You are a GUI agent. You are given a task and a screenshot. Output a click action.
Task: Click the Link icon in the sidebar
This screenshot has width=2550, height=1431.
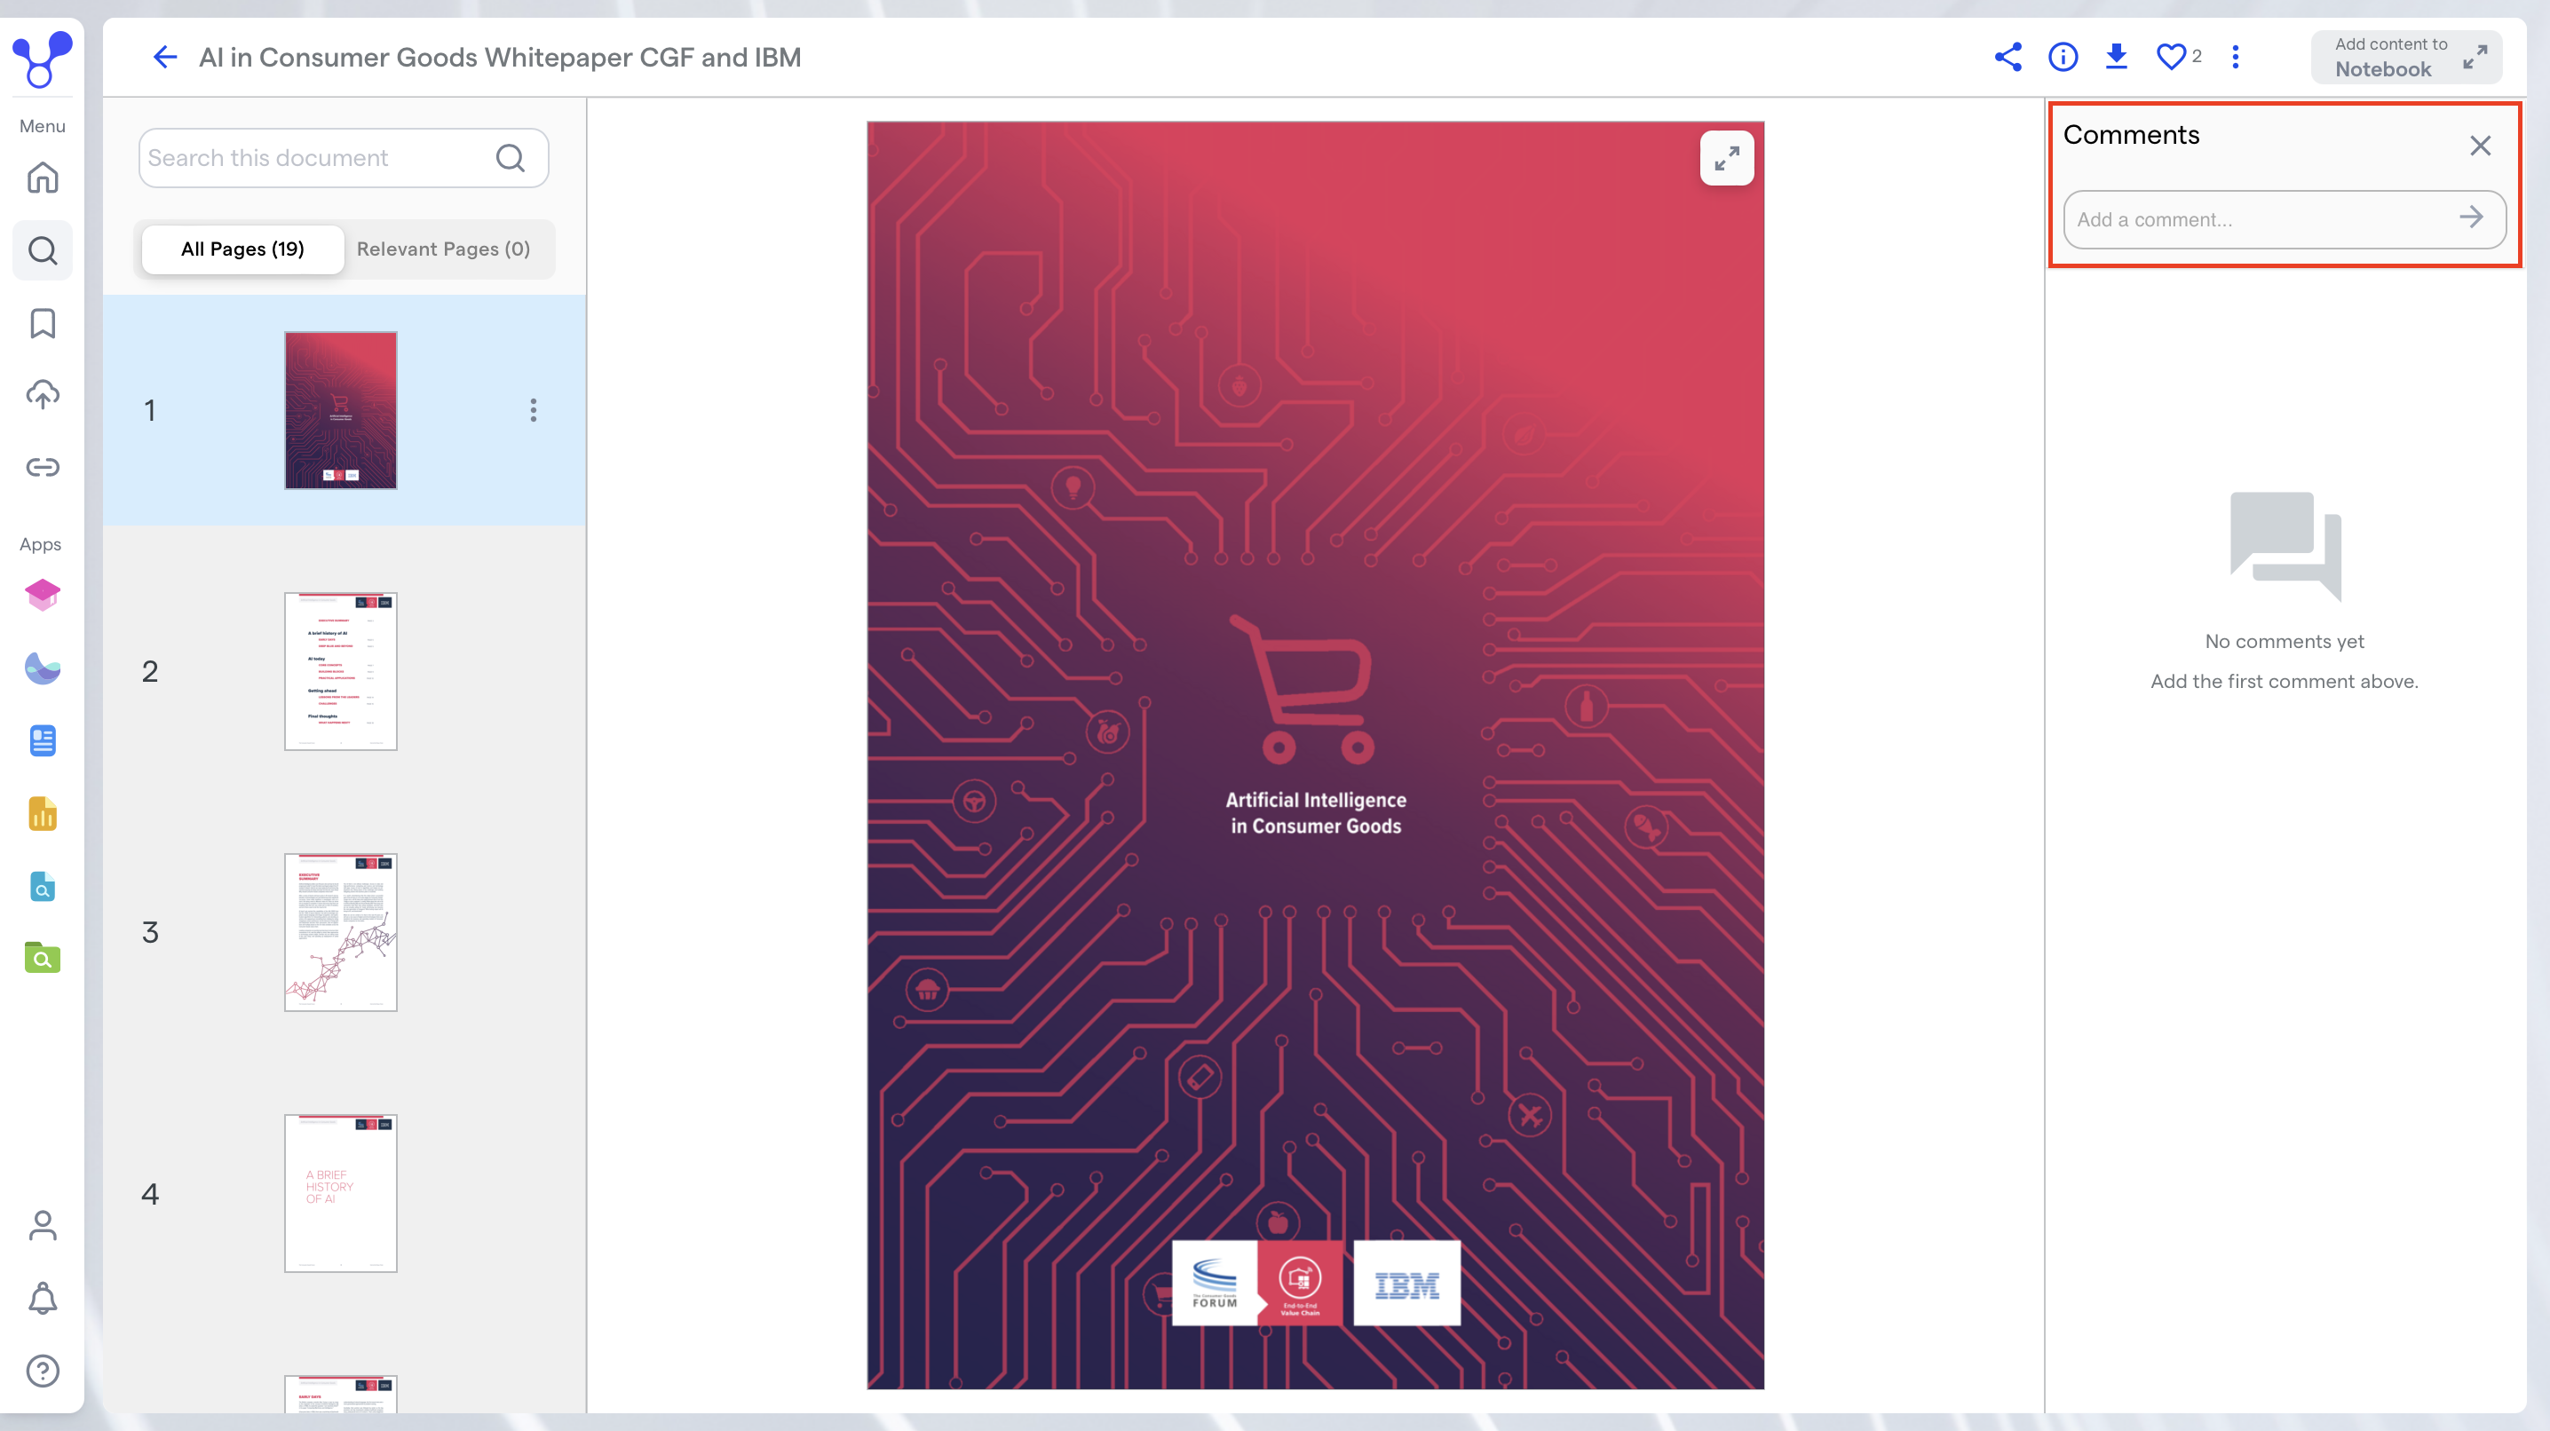click(43, 467)
